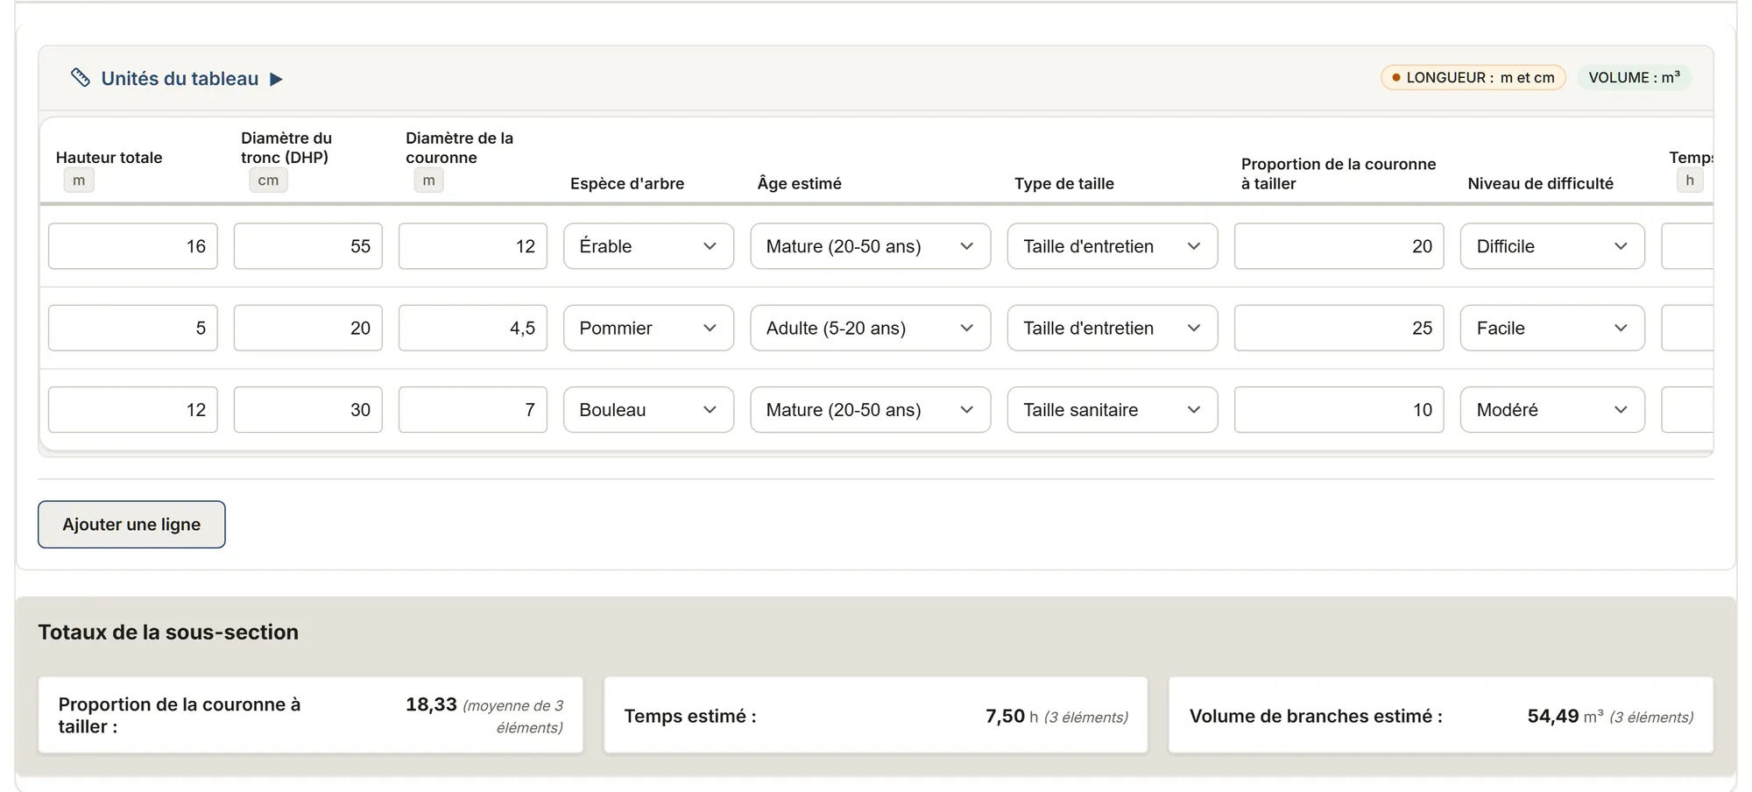Click the crown diameter field showing 4,5
The height and width of the screenshot is (792, 1752).
(473, 329)
